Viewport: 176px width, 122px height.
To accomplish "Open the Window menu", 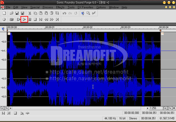I will click(114, 7).
